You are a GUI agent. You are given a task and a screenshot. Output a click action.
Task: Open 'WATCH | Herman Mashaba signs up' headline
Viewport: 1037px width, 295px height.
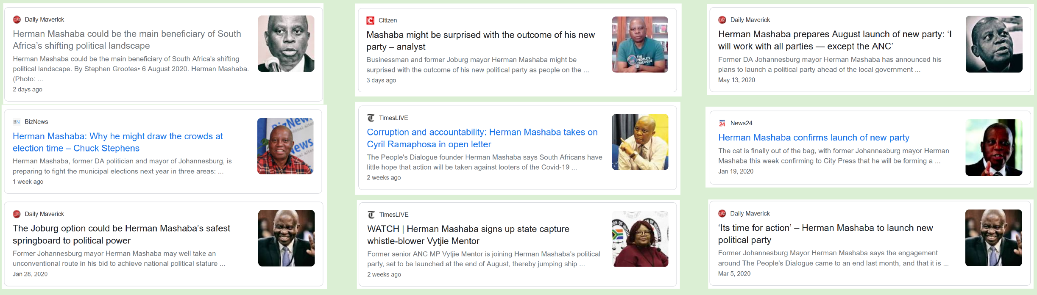468,235
